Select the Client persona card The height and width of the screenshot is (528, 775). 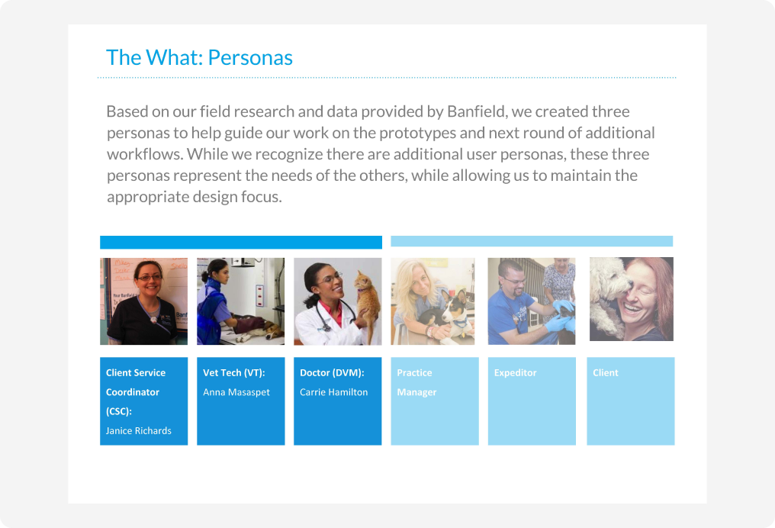click(631, 401)
